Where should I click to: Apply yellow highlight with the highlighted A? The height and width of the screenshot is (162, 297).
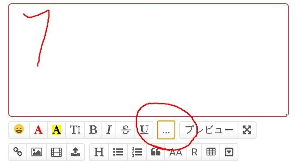57,130
